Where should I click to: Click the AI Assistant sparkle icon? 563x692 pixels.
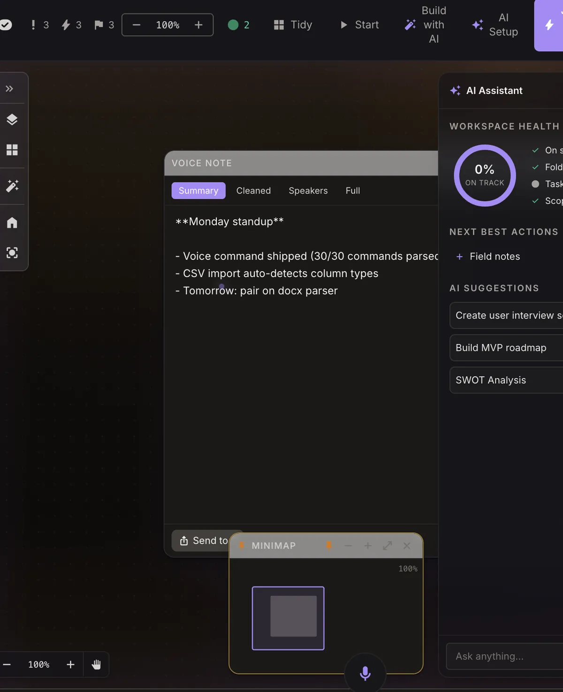coord(455,91)
